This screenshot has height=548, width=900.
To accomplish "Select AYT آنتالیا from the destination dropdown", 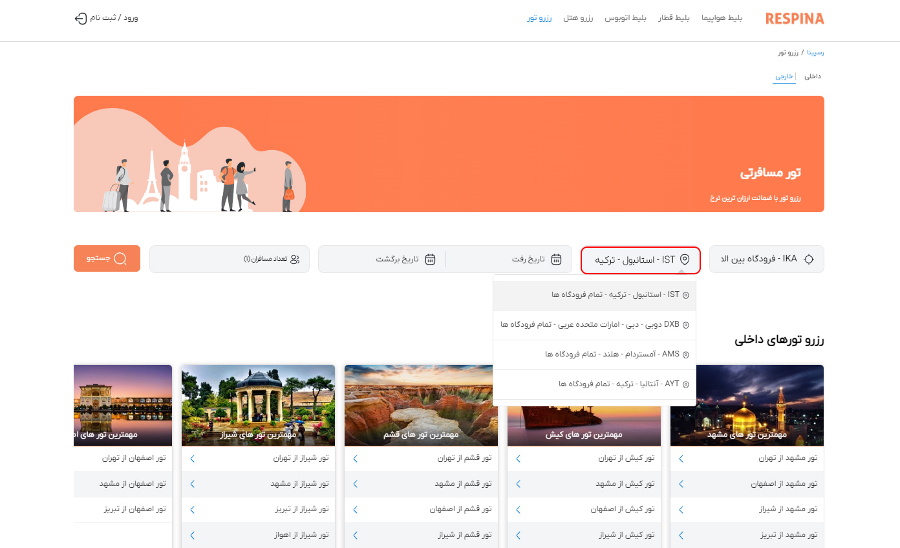I will (x=594, y=384).
